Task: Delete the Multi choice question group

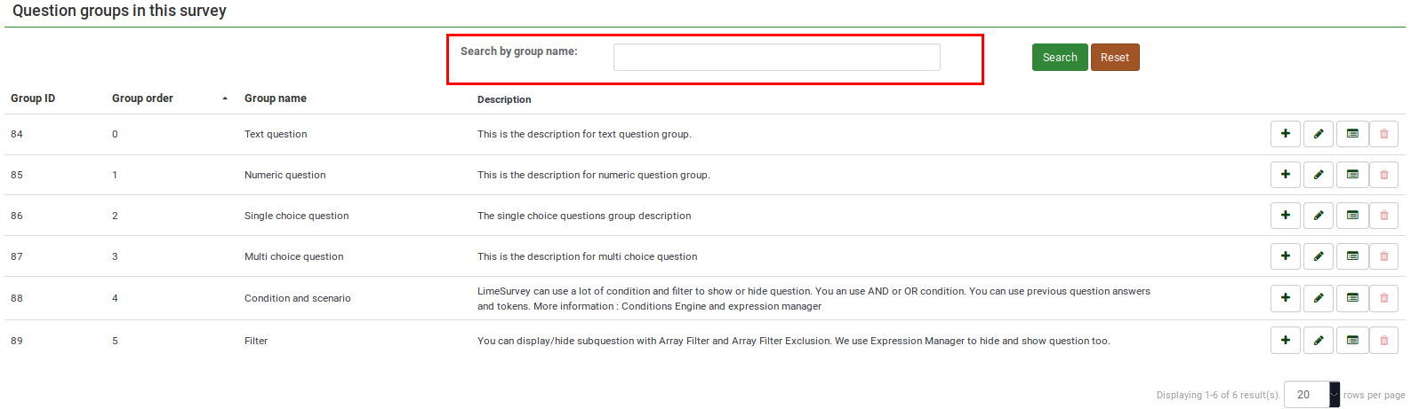Action: tap(1383, 256)
